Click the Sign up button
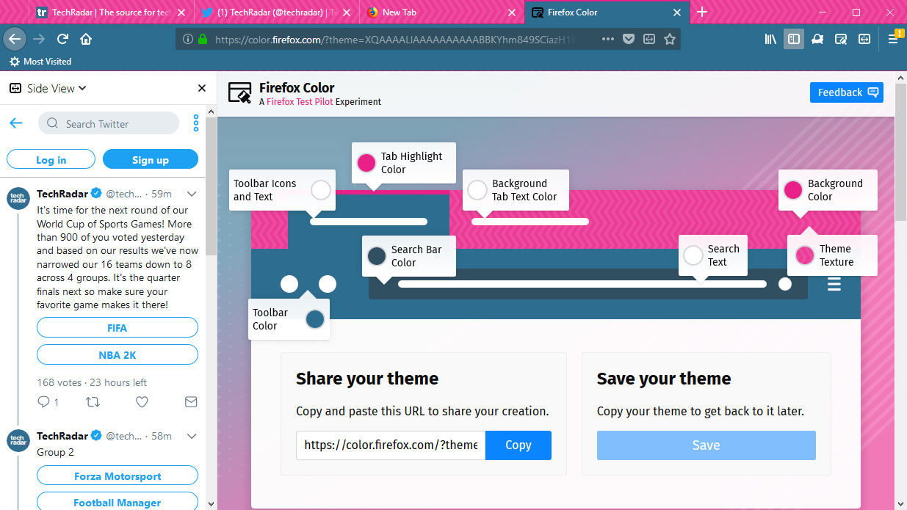The image size is (907, 510). pos(151,159)
